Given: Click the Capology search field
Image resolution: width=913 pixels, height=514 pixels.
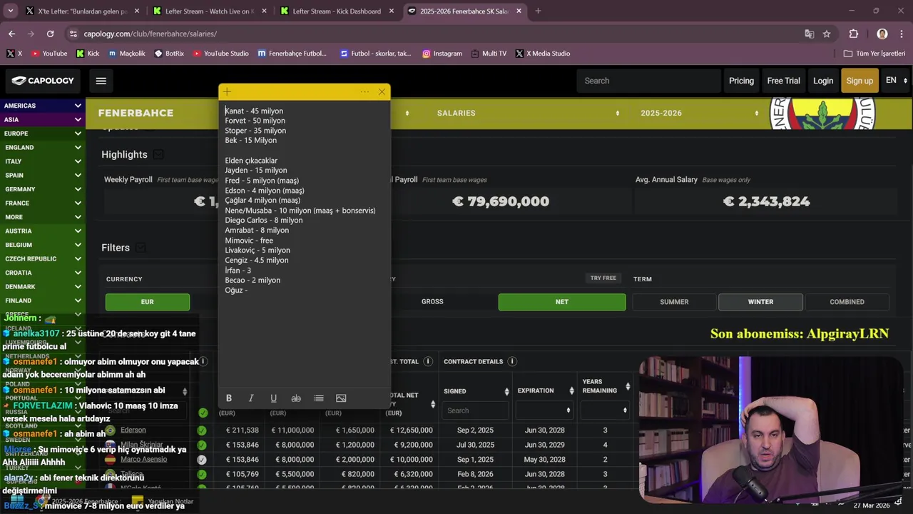Looking at the screenshot, I should coord(648,81).
